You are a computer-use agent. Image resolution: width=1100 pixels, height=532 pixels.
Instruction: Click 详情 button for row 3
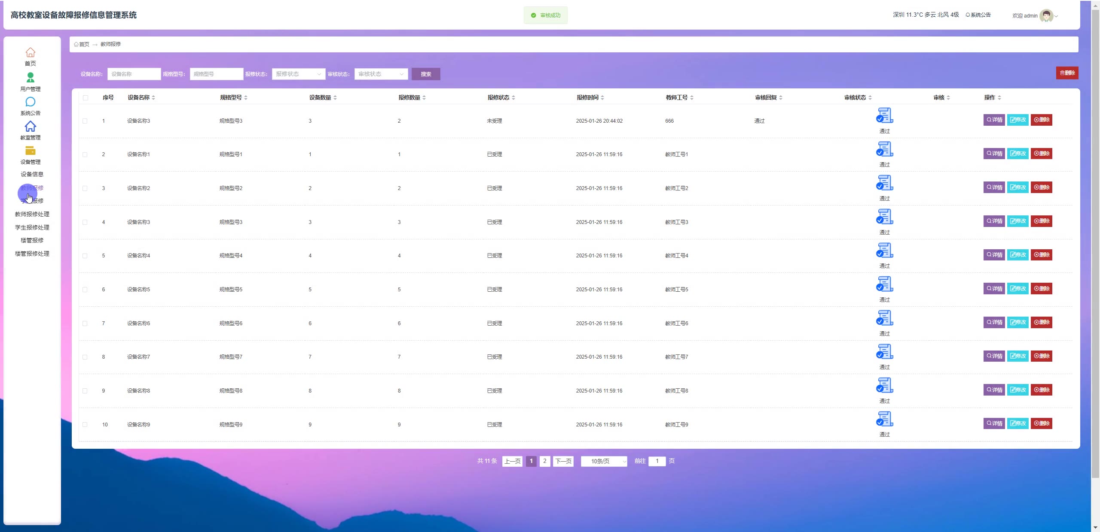pos(994,187)
